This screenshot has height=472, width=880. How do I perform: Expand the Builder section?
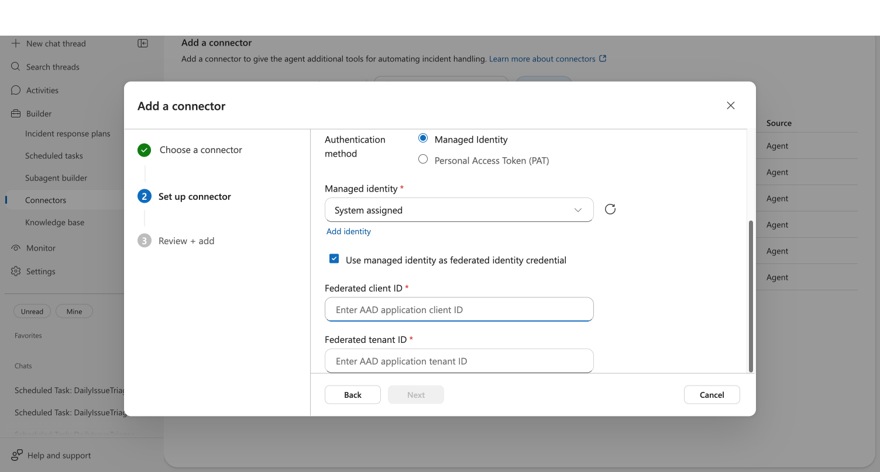(x=39, y=114)
